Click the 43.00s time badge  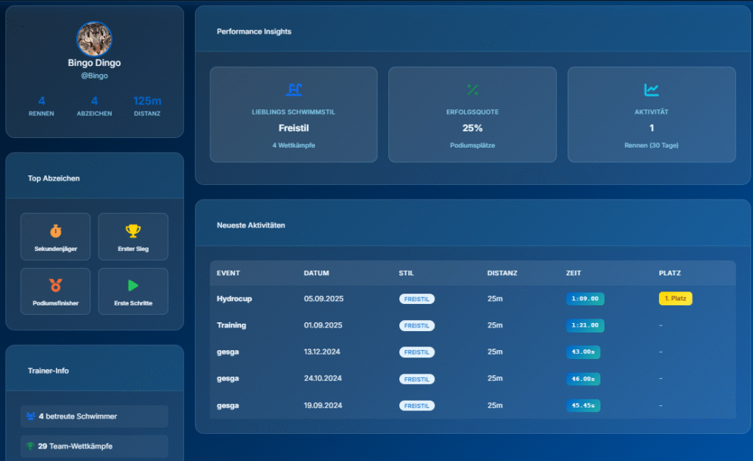coord(583,352)
